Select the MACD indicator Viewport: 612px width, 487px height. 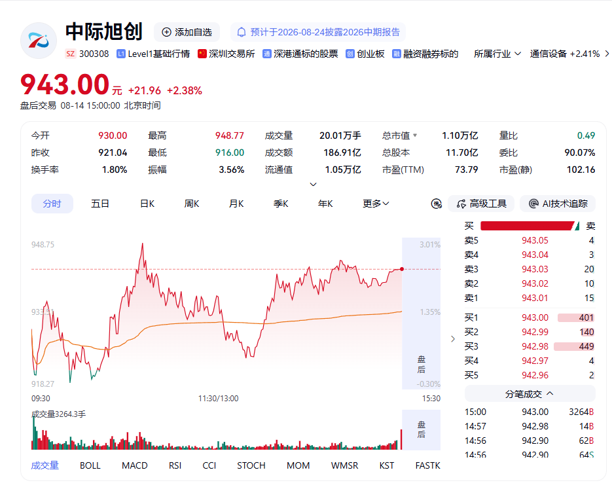[x=135, y=465]
